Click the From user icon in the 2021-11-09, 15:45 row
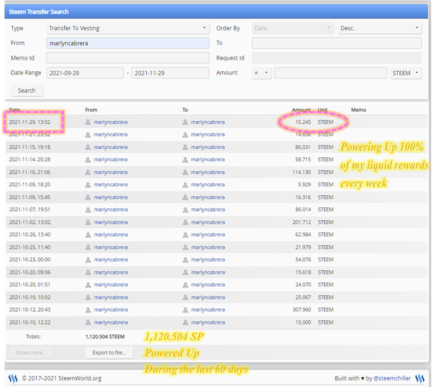The height and width of the screenshot is (387, 435). click(x=88, y=197)
